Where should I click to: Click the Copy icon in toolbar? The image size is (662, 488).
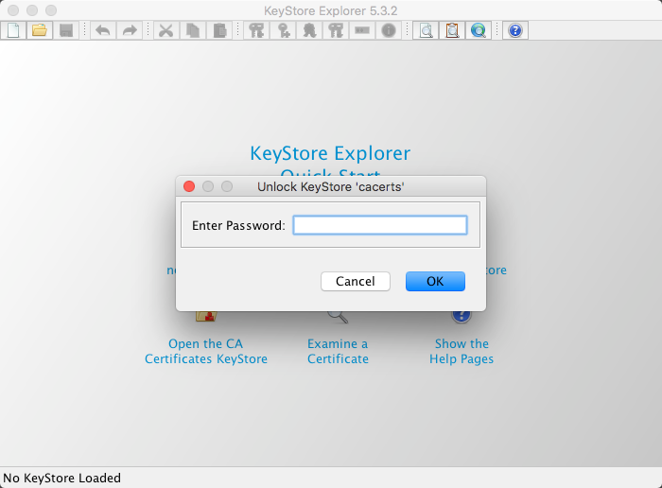coord(193,30)
